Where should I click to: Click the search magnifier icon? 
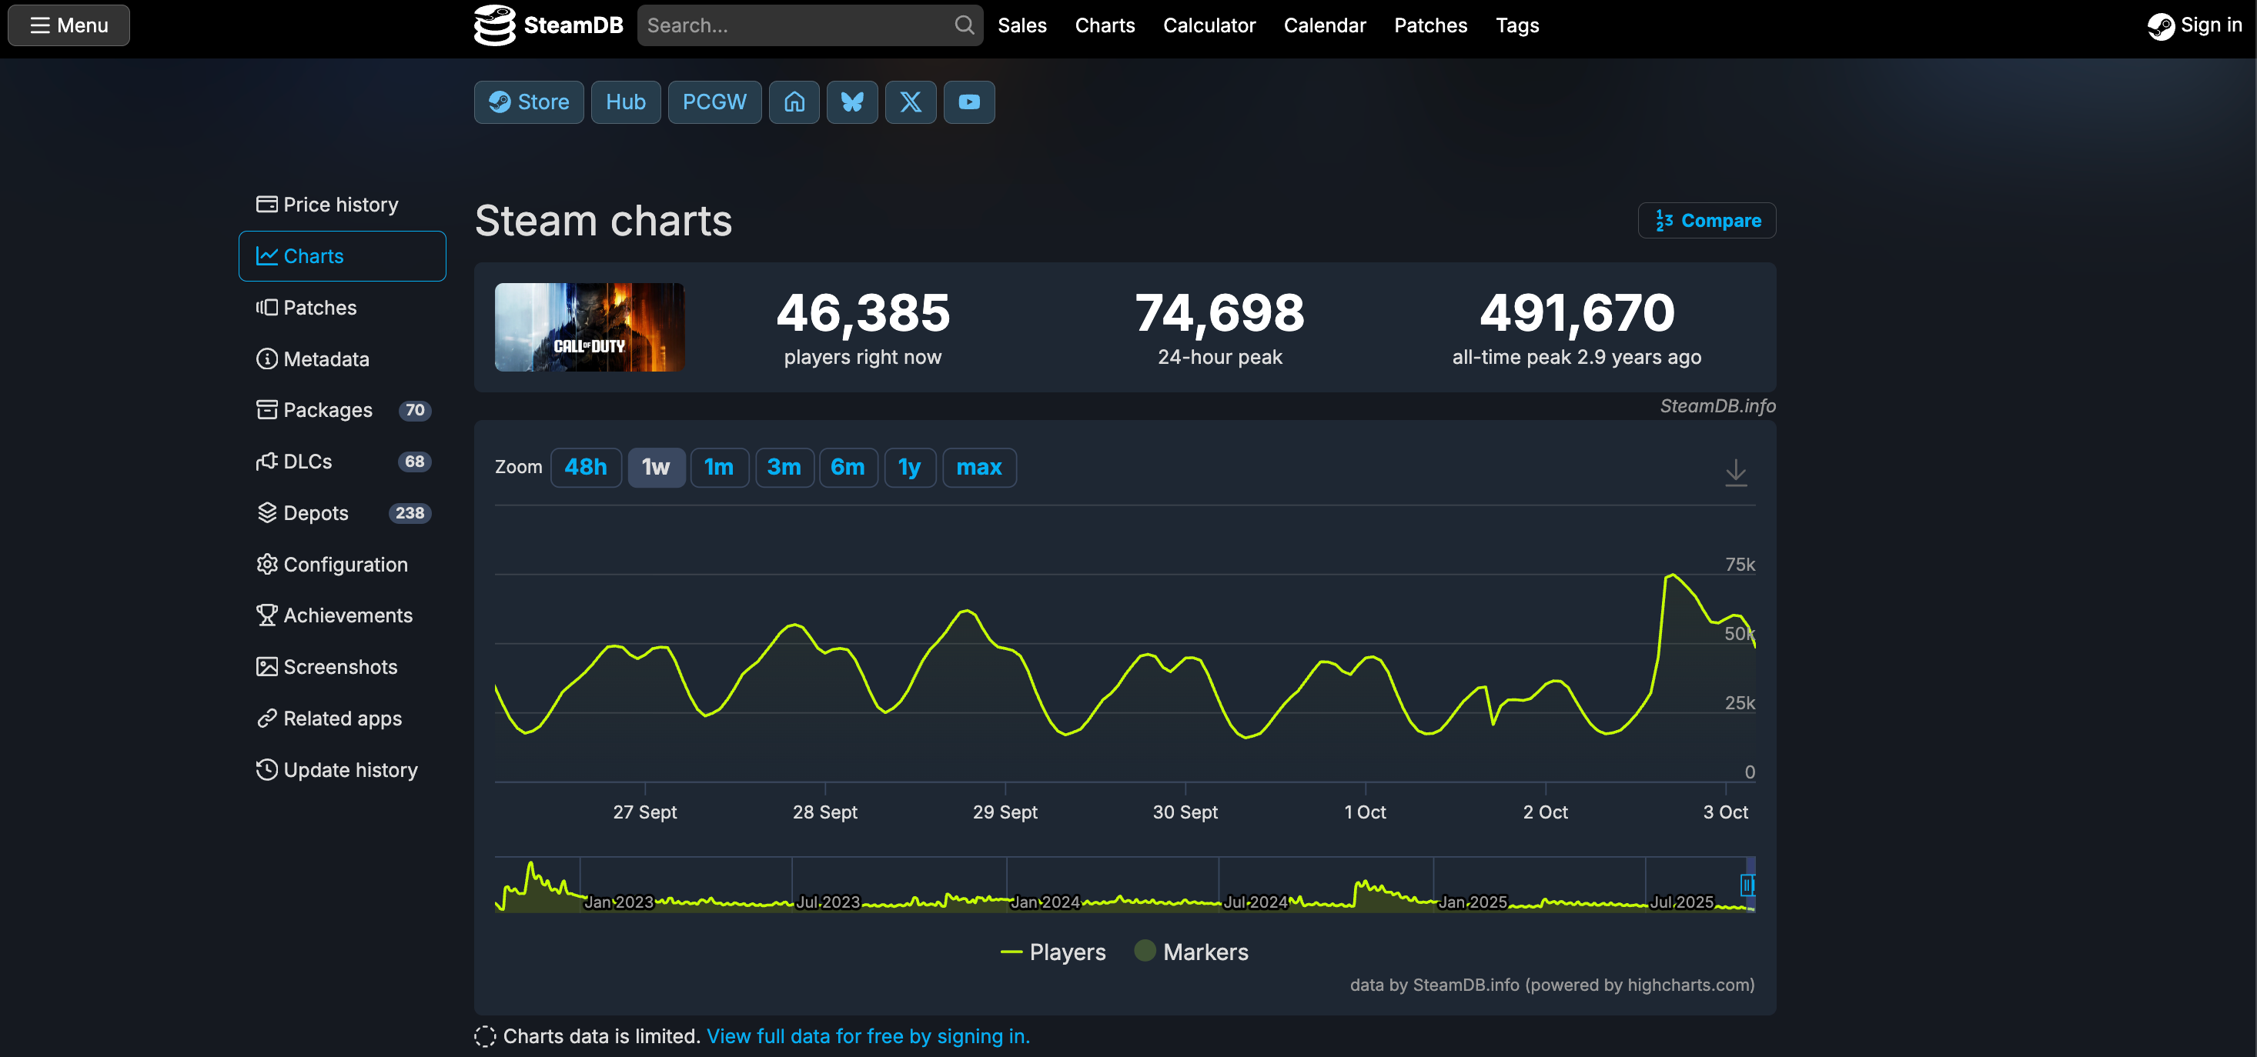(x=964, y=25)
